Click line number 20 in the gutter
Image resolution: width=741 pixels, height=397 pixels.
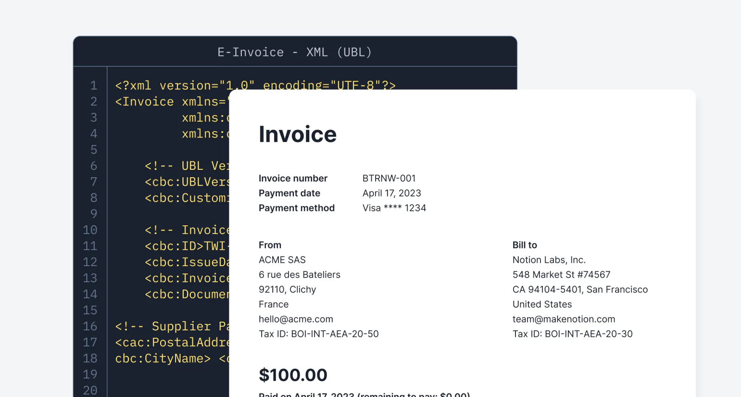coord(90,391)
